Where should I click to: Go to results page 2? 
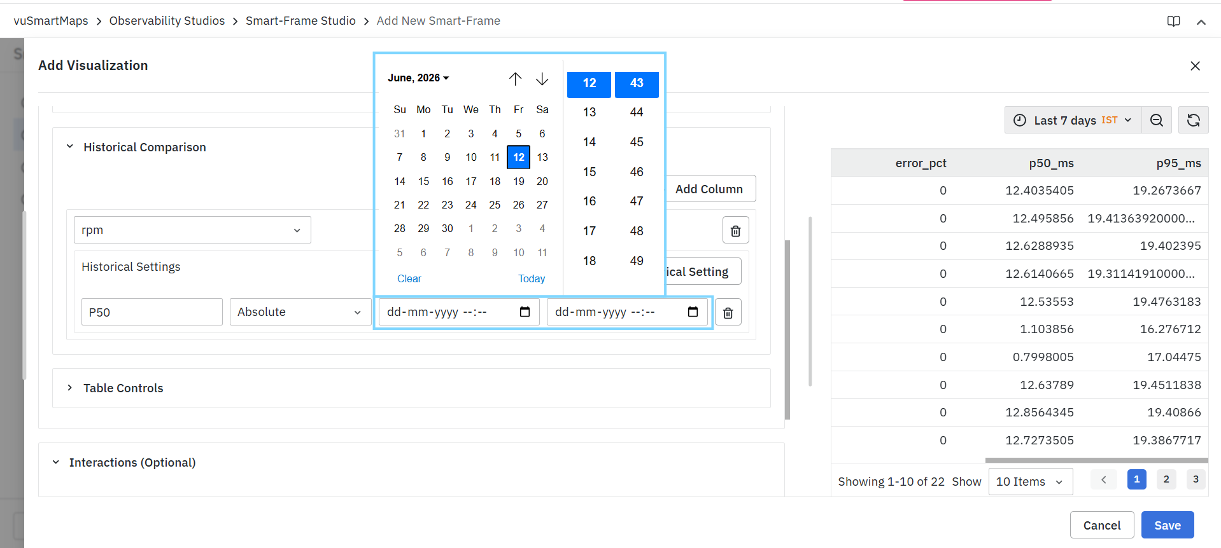click(x=1166, y=479)
